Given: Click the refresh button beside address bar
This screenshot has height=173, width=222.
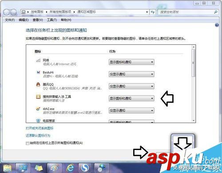Looking at the screenshot, I should [x=153, y=12].
